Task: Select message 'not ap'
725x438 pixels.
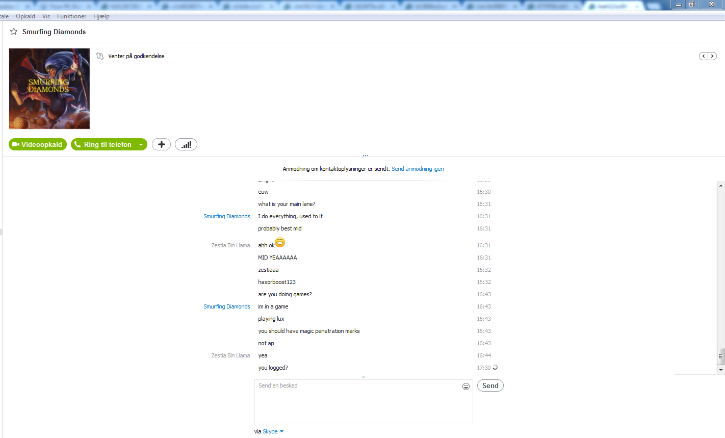Action: (x=266, y=343)
